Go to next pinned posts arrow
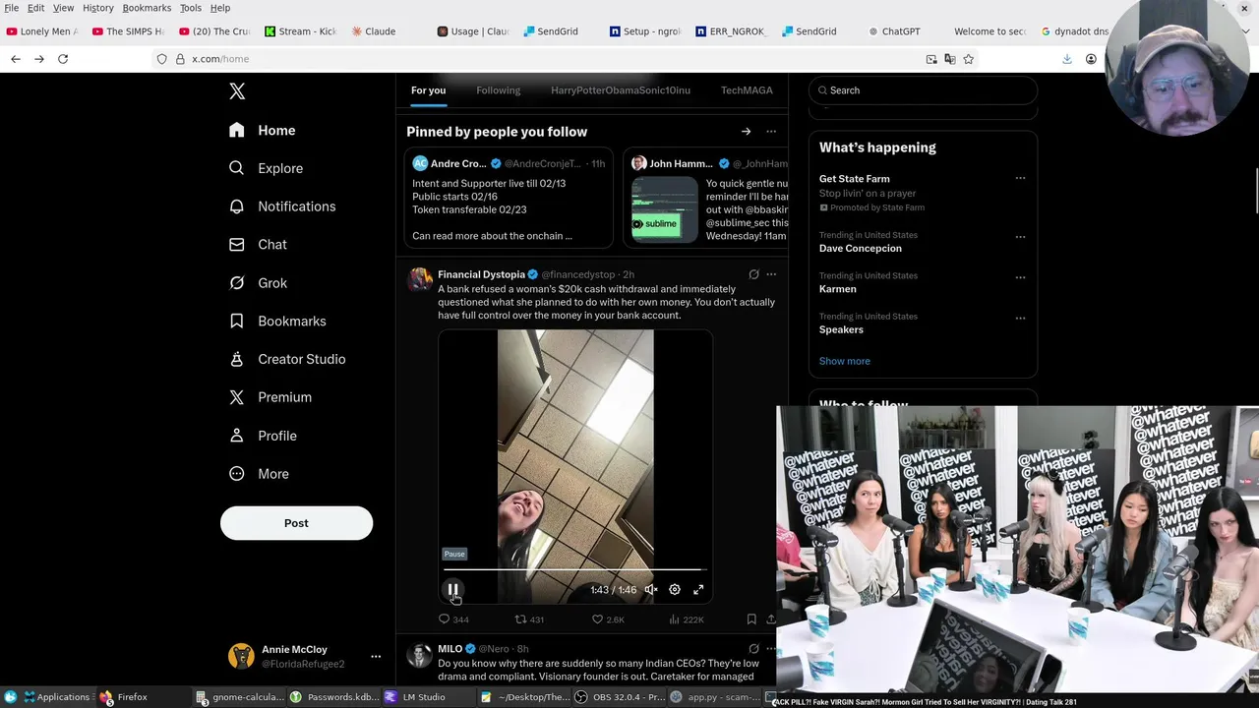Image resolution: width=1259 pixels, height=708 pixels. [746, 132]
